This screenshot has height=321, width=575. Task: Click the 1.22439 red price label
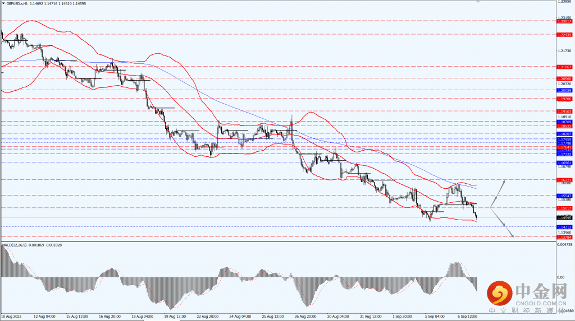pos(564,35)
